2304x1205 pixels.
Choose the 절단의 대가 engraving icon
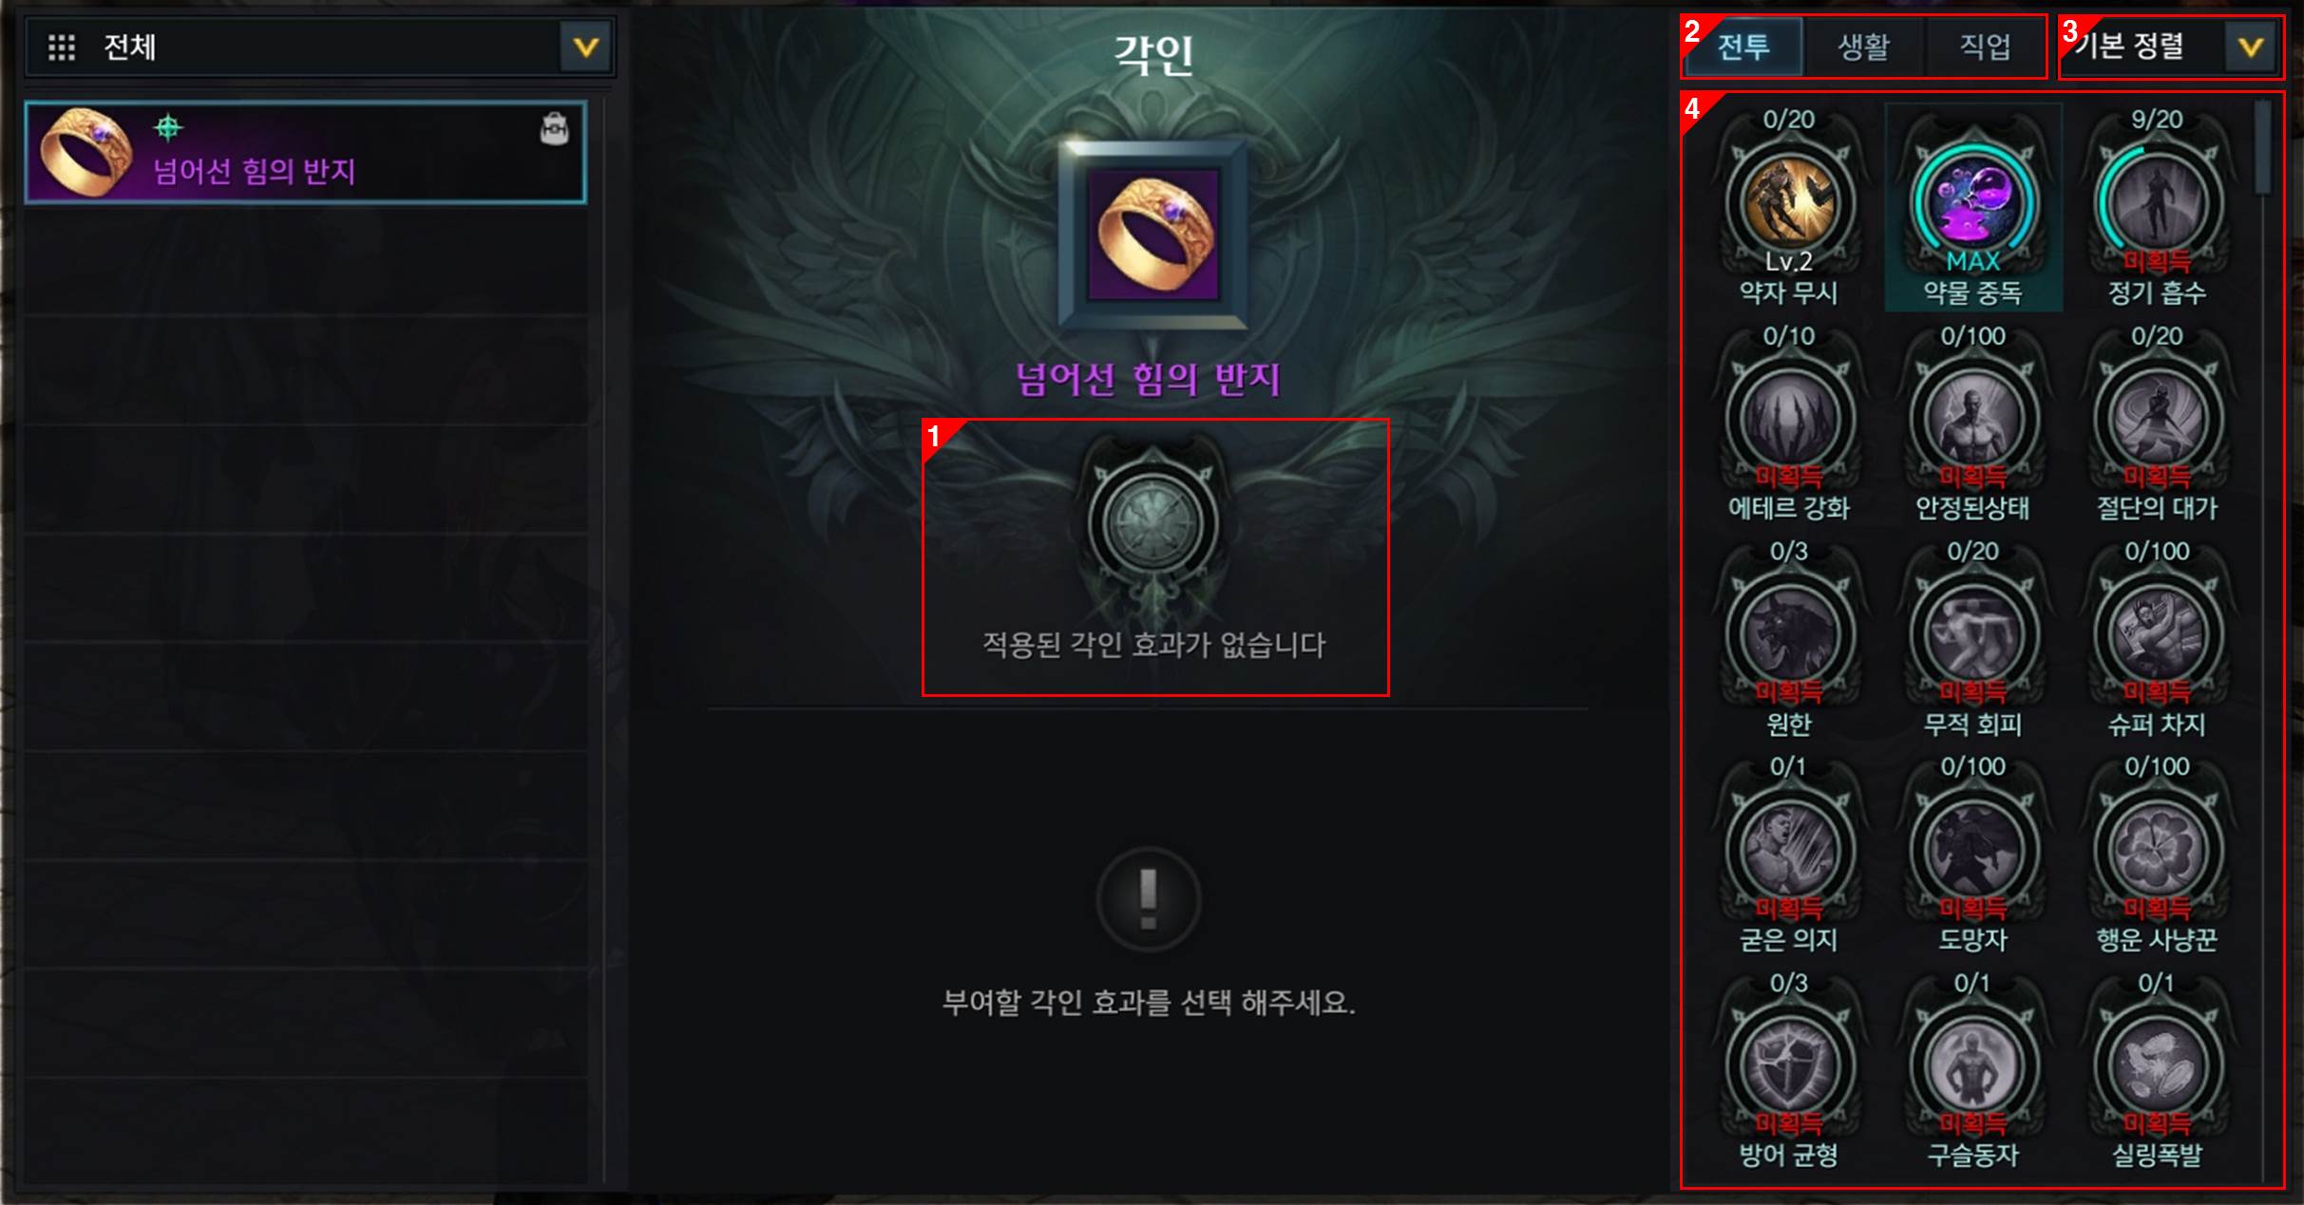pyautogui.click(x=2157, y=418)
